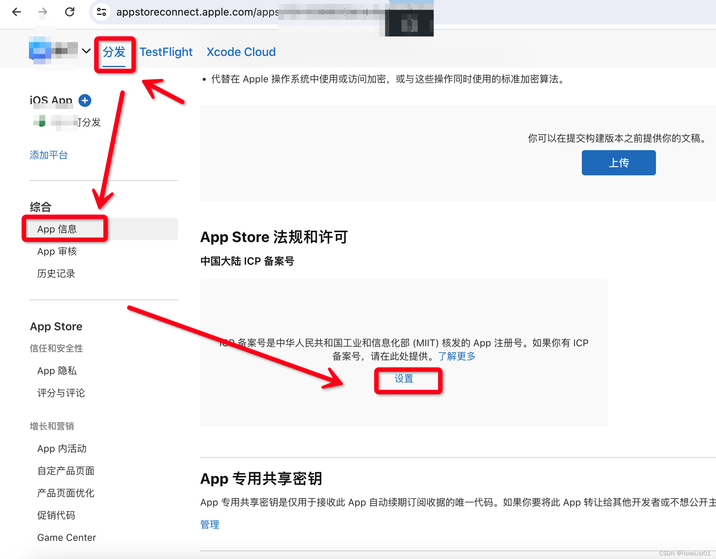This screenshot has height=559, width=716.
Task: Click the browser back arrow
Action: coord(16,12)
